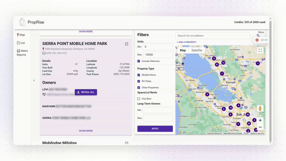The height and width of the screenshot is (161, 286).
Task: Click the Sierra Point Mobile Home Park title
Action: coord(75,44)
